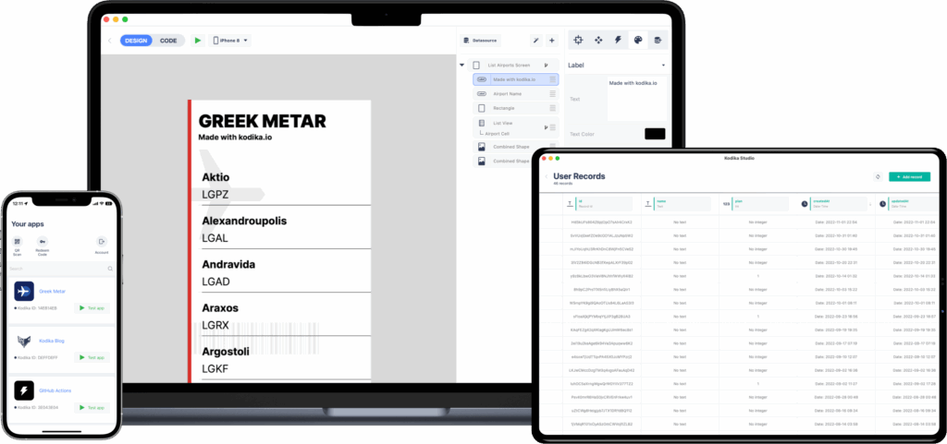Screen dimensions: 947x444
Task: Open the Label component type dropdown
Action: (x=617, y=66)
